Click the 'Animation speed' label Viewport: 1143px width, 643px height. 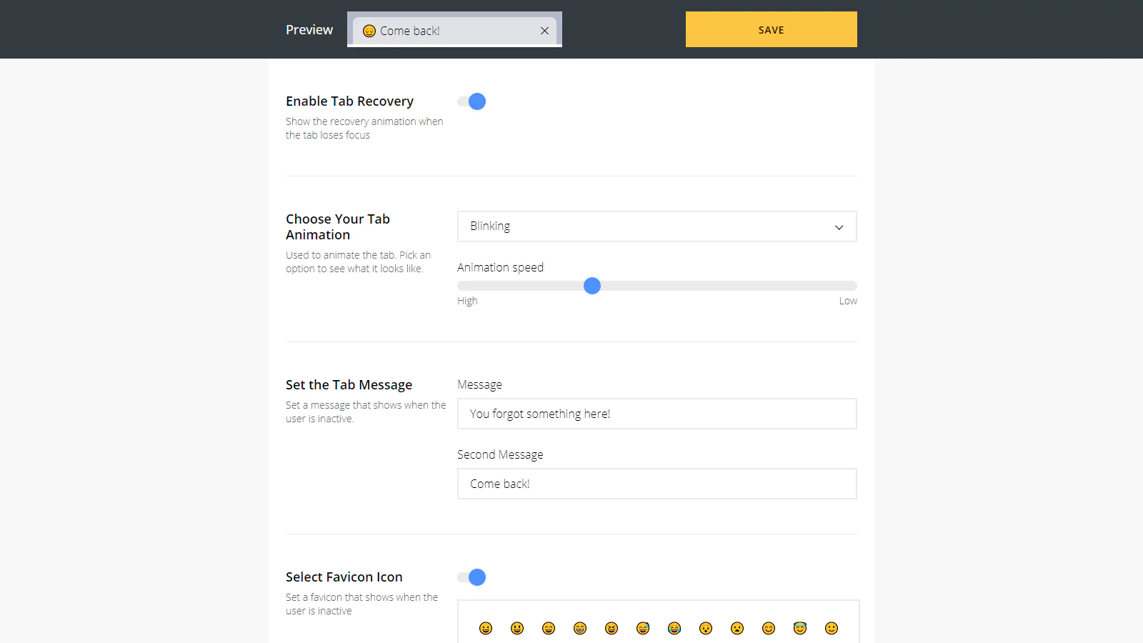(500, 267)
